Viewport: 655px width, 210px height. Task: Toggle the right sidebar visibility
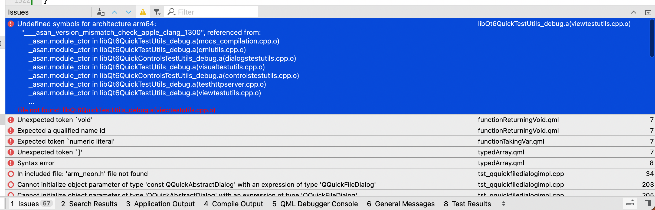(648, 204)
